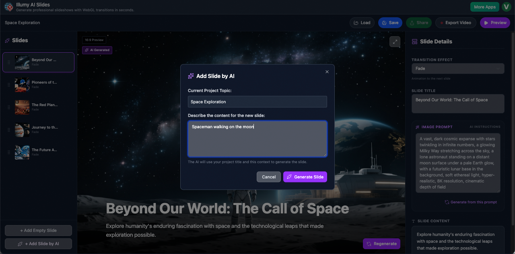This screenshot has width=515, height=254.
Task: Cancel the Add Slide dialog
Action: pos(268,177)
